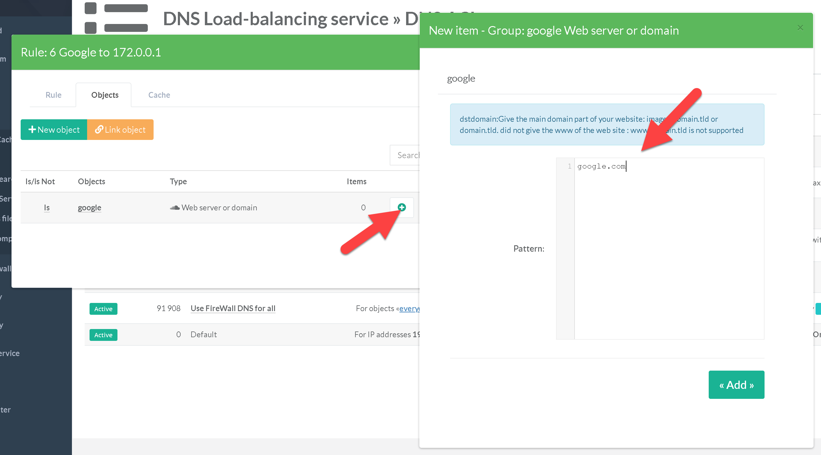Open the google object link
The image size is (821, 455).
click(89, 208)
